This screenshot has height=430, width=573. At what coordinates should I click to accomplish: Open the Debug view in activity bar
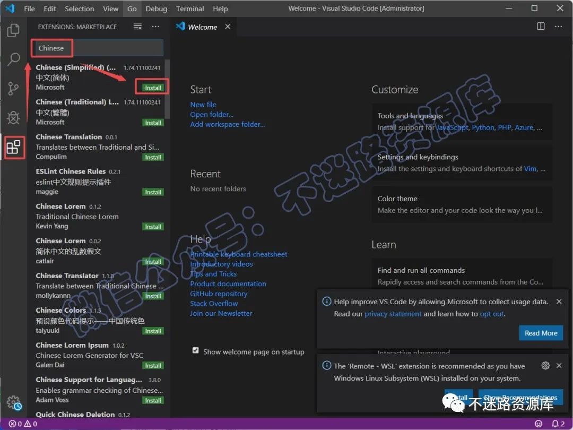click(x=13, y=118)
